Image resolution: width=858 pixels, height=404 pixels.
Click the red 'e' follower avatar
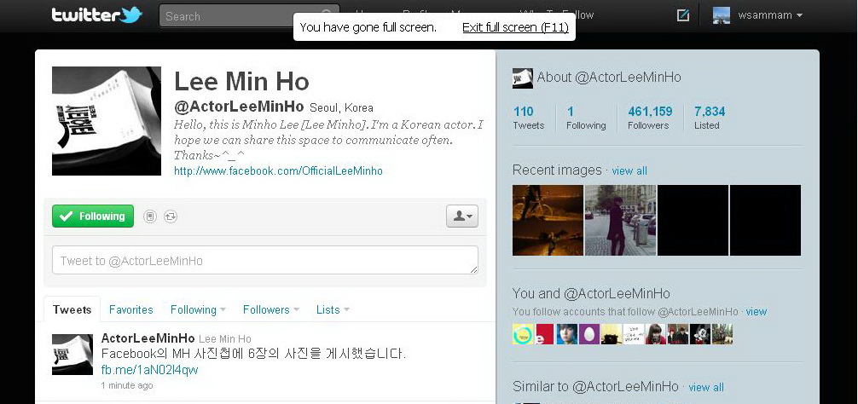[x=545, y=334]
